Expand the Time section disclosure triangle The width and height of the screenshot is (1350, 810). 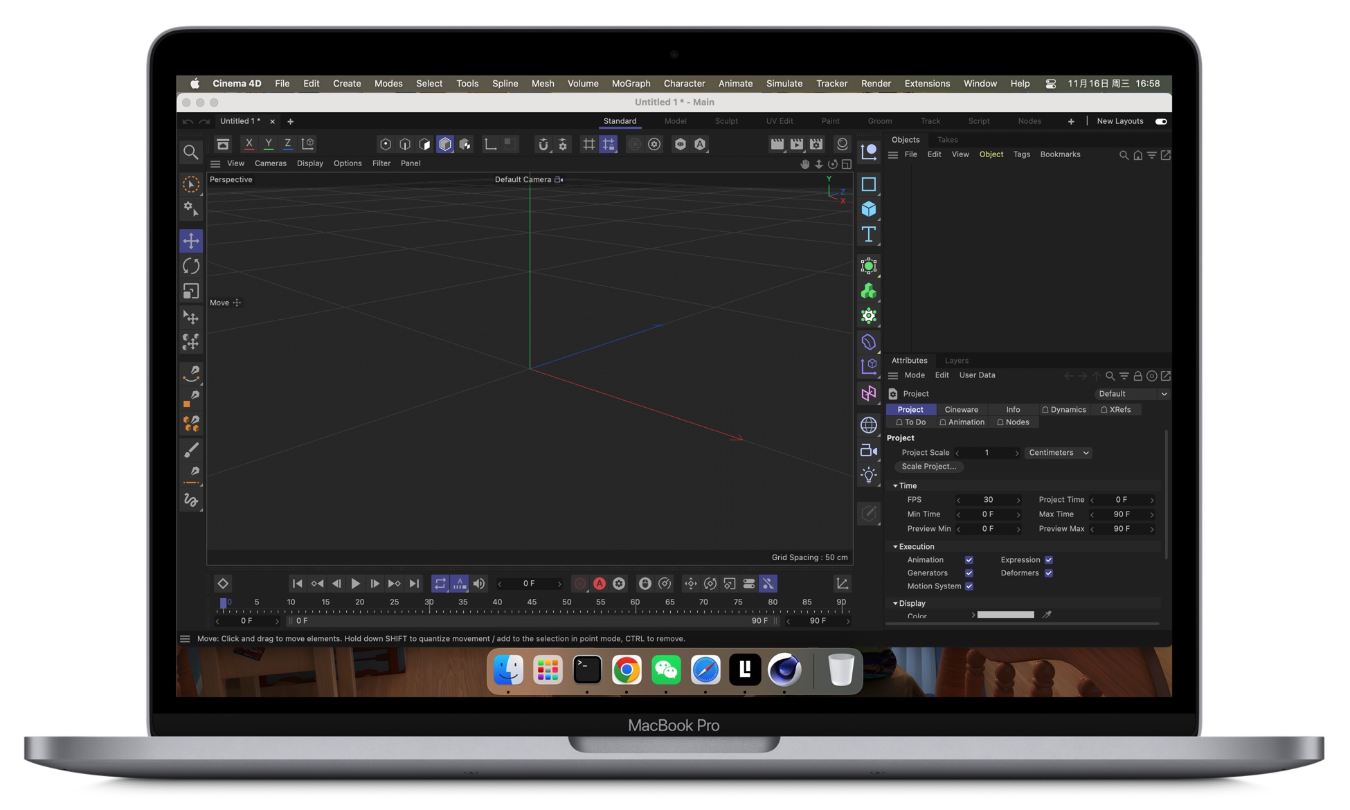point(895,485)
